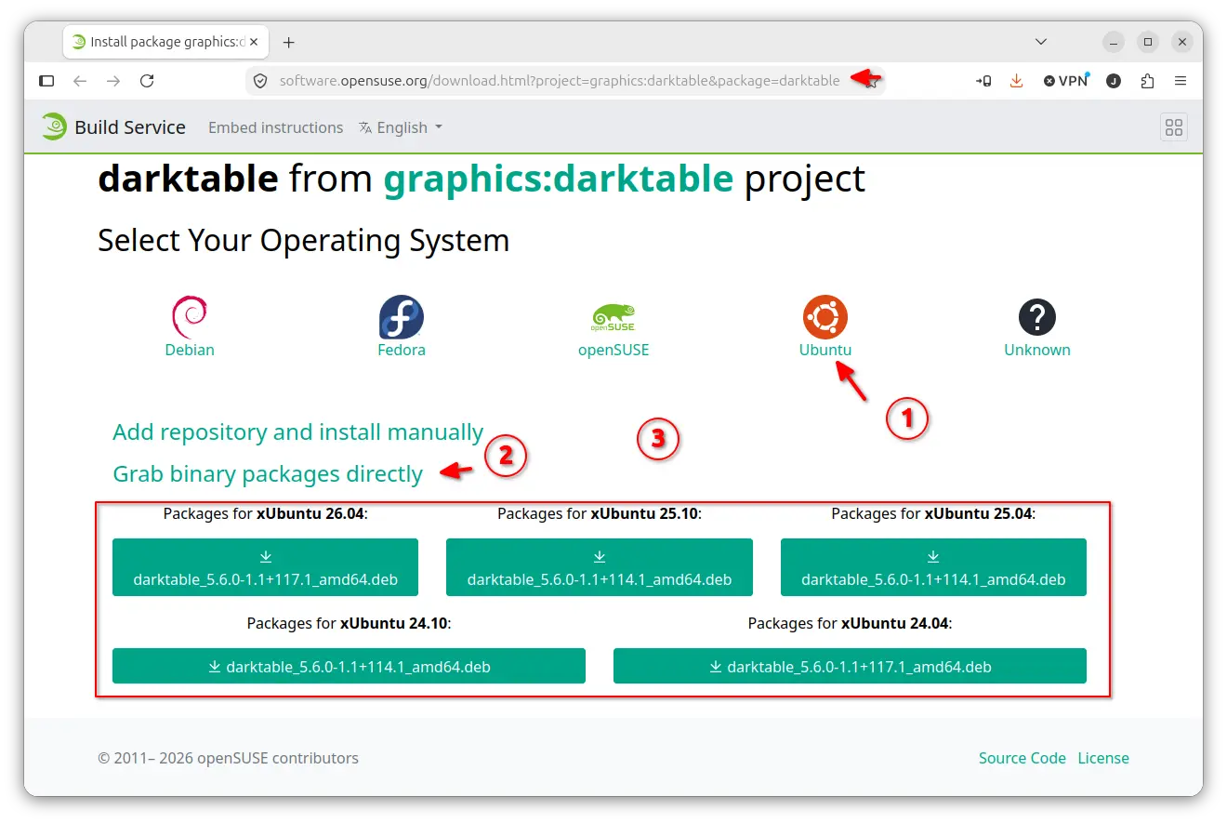This screenshot has width=1227, height=823.
Task: Open the grid view icon in Build Service bar
Action: [1174, 127]
